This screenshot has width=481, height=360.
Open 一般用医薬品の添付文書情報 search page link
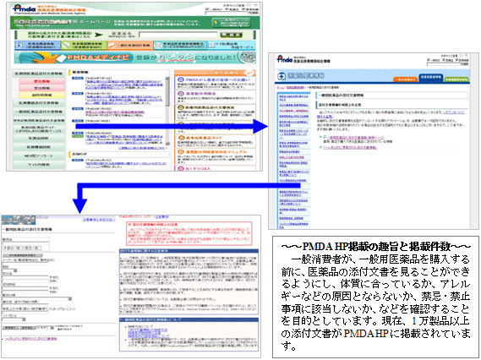tap(356, 138)
